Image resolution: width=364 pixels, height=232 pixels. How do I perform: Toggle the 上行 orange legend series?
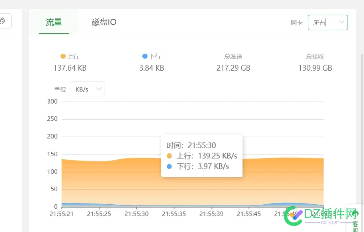(70, 56)
